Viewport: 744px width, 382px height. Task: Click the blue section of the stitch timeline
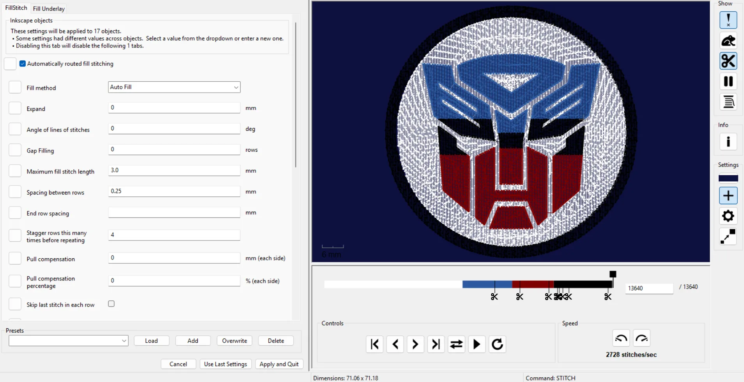487,284
